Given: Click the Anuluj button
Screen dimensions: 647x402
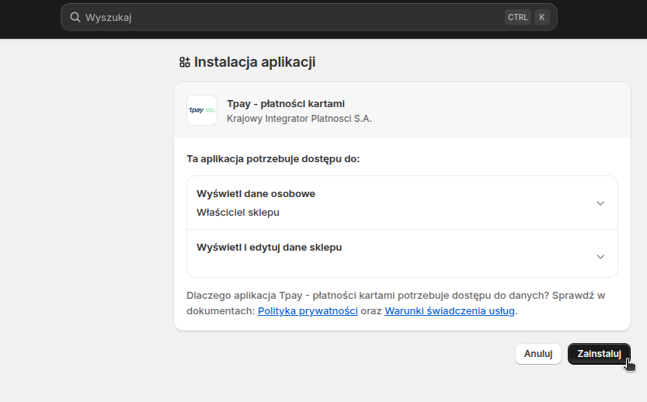Looking at the screenshot, I should (538, 354).
